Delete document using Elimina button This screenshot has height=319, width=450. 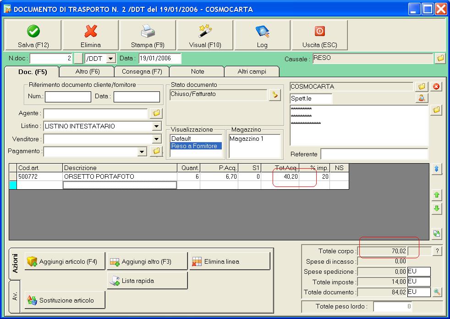[x=90, y=35]
